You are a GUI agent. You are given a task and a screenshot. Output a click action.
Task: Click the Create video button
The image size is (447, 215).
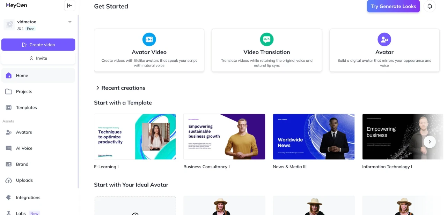click(38, 45)
